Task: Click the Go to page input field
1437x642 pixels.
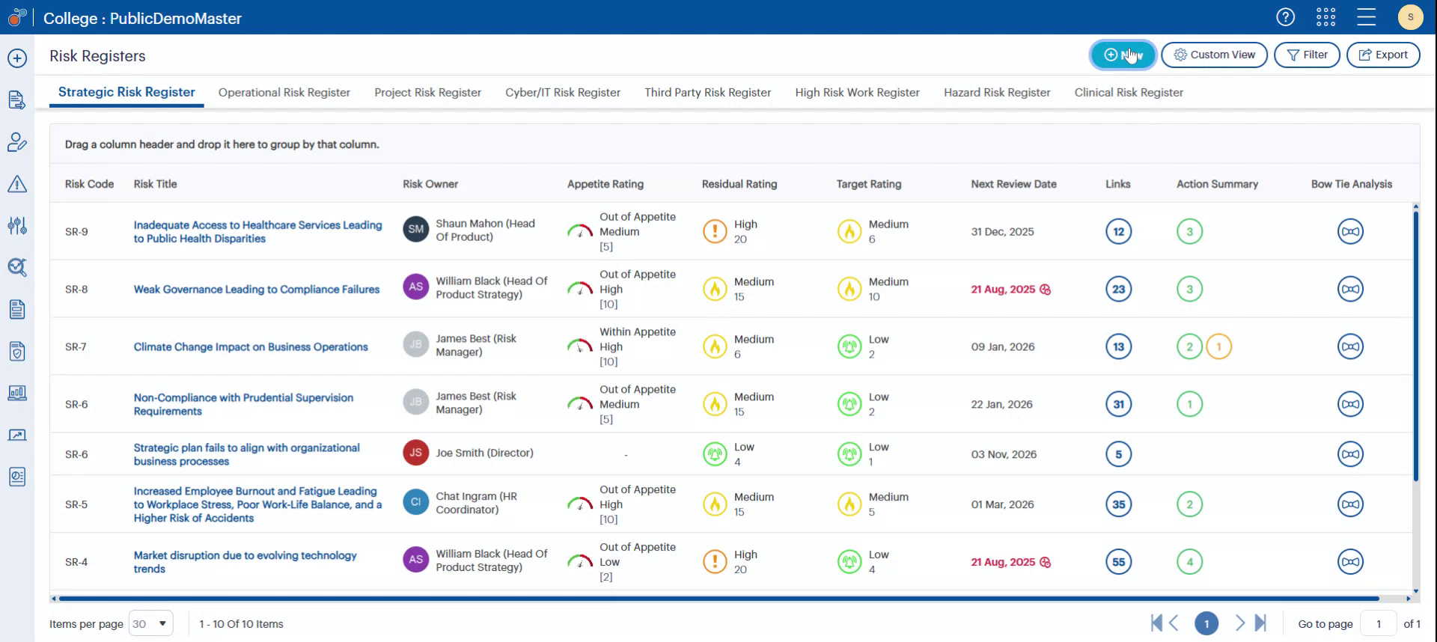Action: point(1378,624)
